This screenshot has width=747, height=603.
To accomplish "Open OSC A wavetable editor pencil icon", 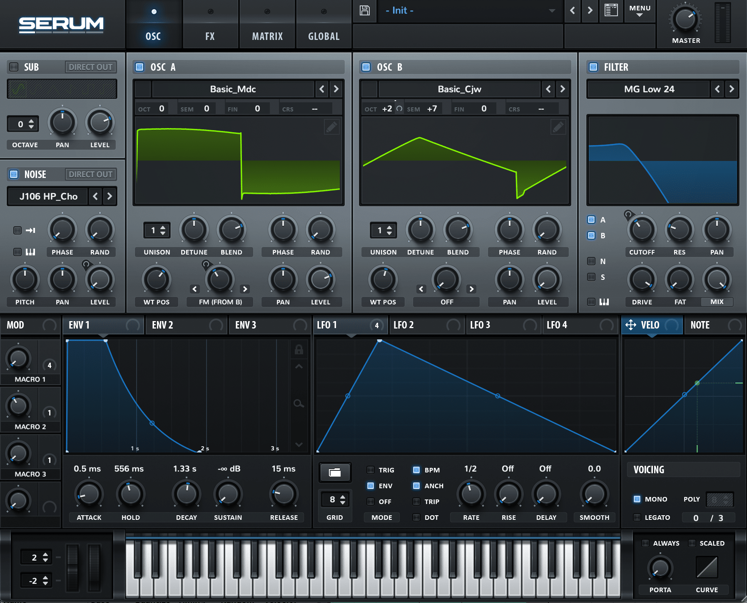I will click(331, 127).
